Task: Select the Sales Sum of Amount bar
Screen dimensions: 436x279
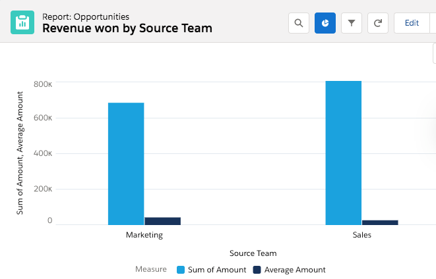Action: 343,153
